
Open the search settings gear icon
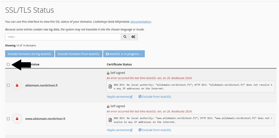(x=133, y=37)
